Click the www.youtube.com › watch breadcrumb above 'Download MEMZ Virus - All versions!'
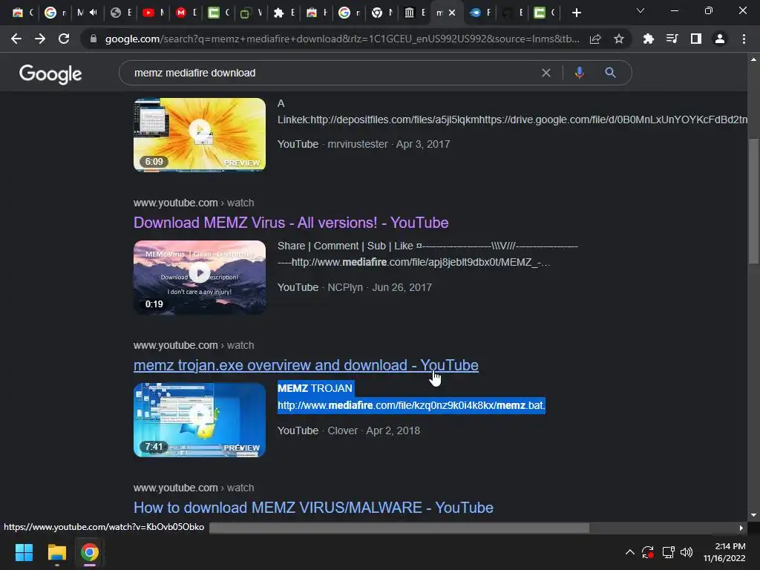The height and width of the screenshot is (570, 760). coord(194,203)
